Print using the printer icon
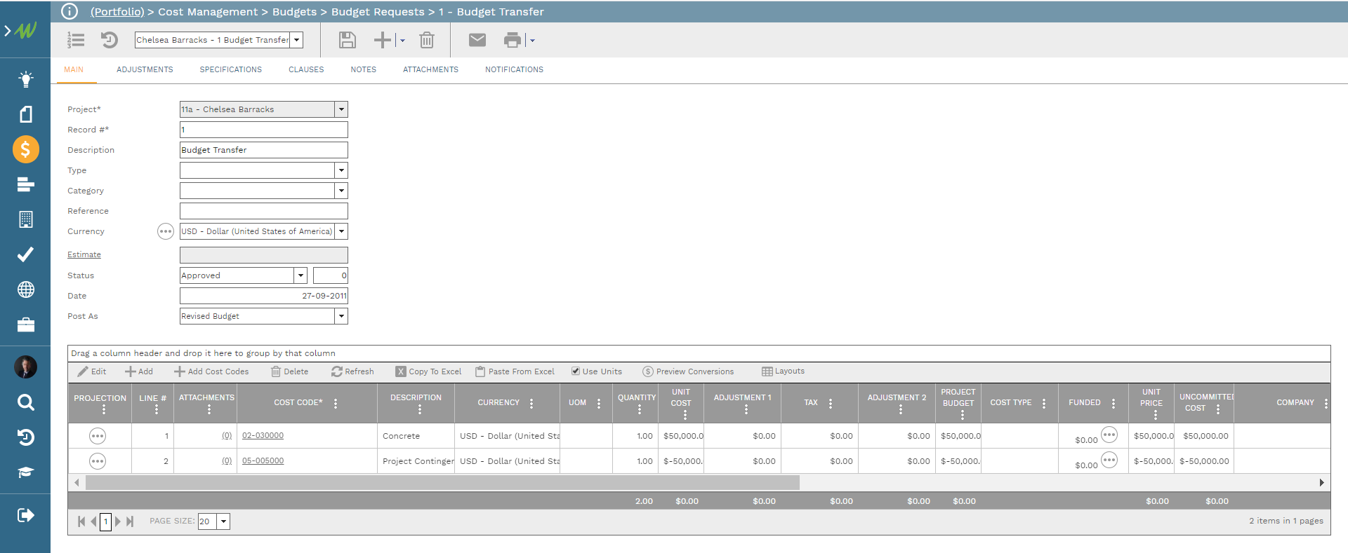The height and width of the screenshot is (553, 1348). click(513, 40)
